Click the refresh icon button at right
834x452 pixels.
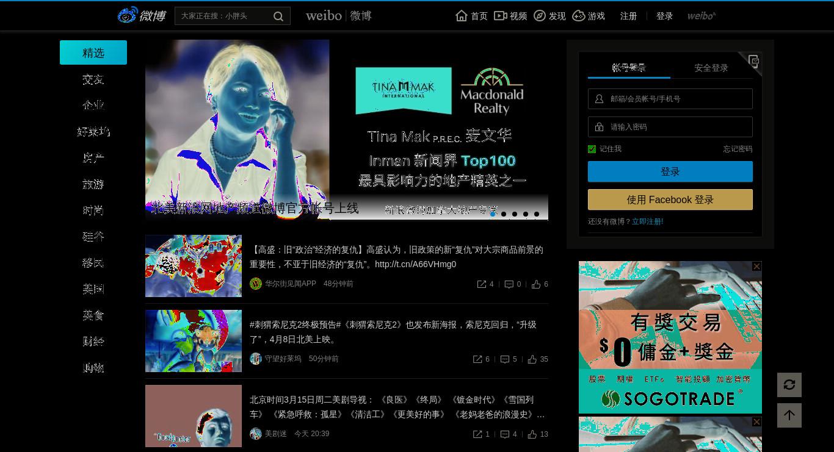[789, 385]
